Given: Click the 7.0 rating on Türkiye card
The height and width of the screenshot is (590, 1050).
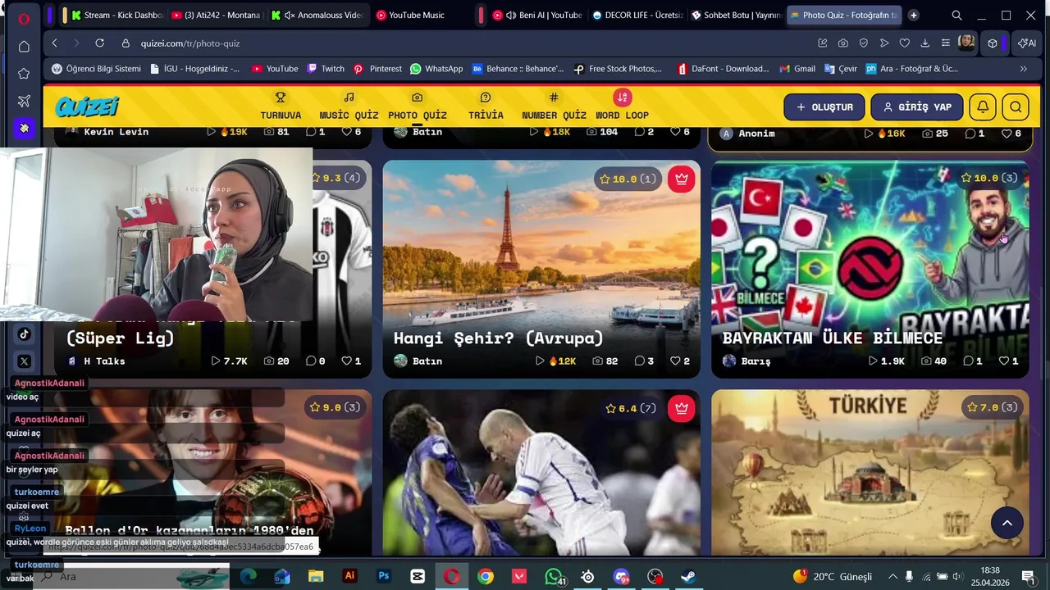Looking at the screenshot, I should (992, 407).
